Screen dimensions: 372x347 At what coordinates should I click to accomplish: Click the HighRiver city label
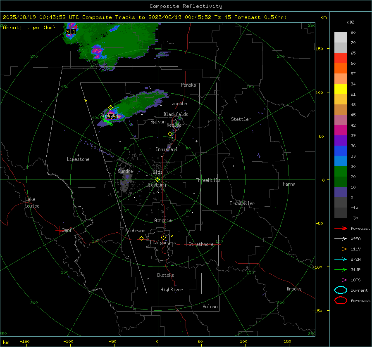tap(172, 290)
